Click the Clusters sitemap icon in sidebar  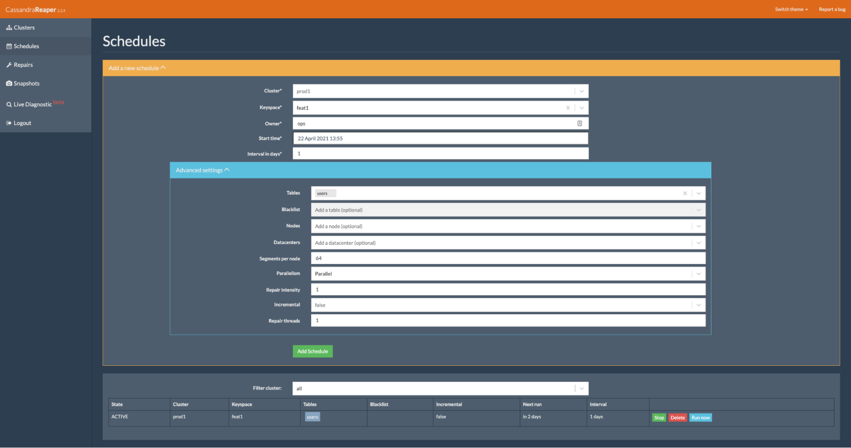[9, 28]
